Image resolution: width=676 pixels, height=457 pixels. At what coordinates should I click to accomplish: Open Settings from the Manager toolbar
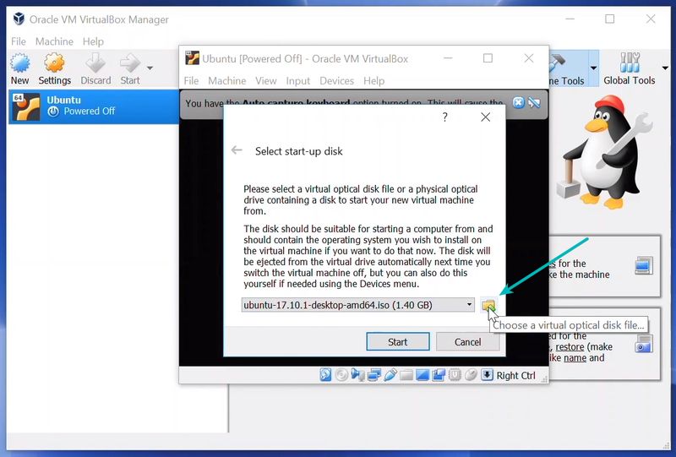tap(54, 68)
